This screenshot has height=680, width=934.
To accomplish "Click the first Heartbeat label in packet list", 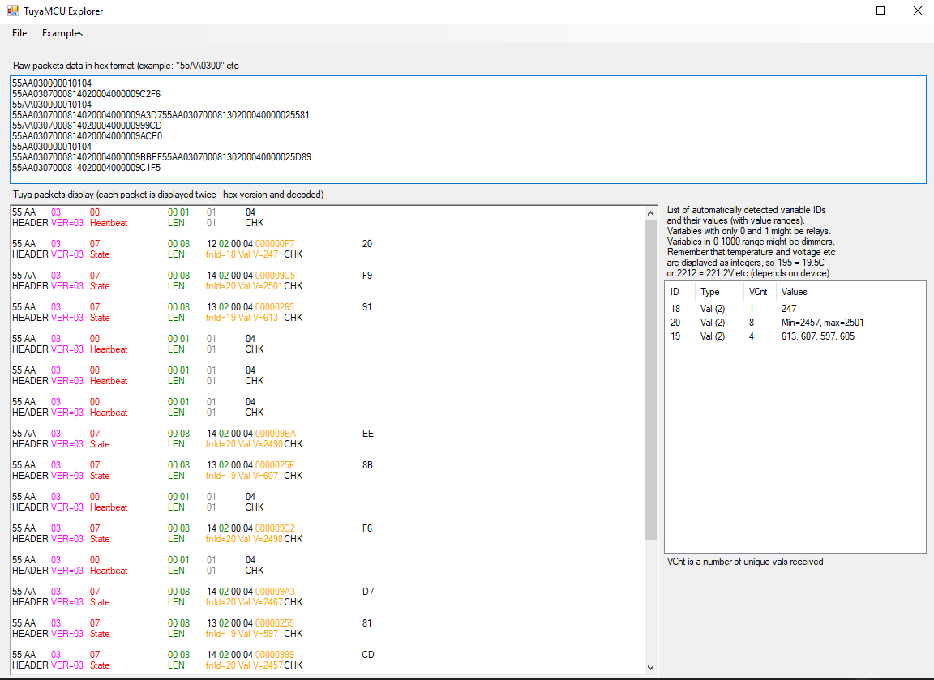I will (x=109, y=223).
